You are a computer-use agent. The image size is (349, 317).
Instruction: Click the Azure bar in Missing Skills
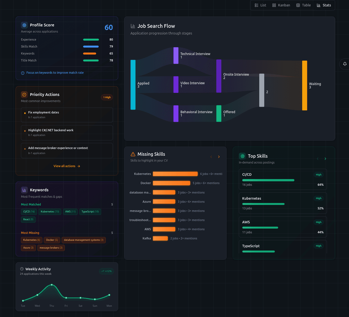[x=164, y=201]
